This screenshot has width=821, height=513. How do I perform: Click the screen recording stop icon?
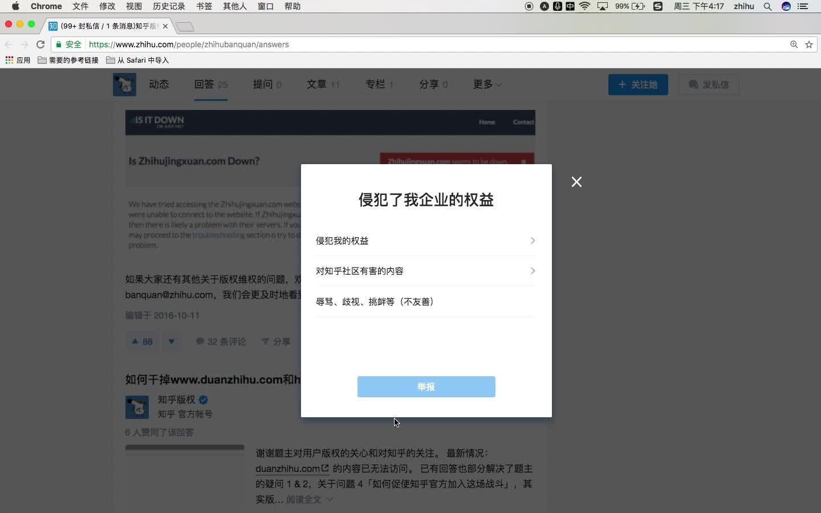coord(529,6)
